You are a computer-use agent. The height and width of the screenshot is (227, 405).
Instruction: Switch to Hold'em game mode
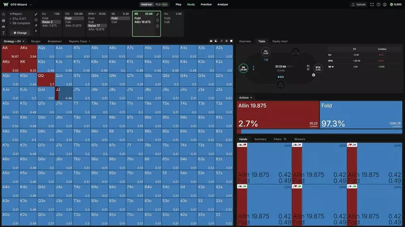146,4
